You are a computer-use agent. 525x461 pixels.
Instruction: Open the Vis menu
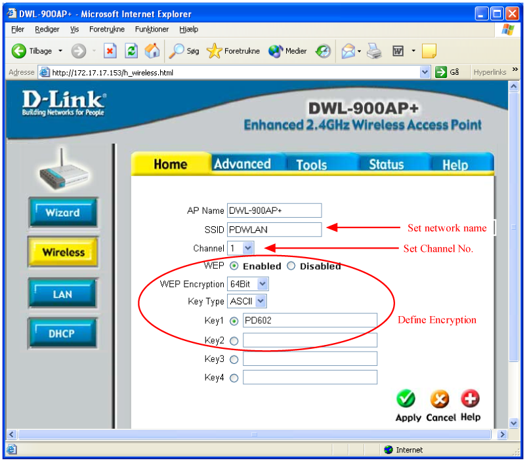point(75,30)
